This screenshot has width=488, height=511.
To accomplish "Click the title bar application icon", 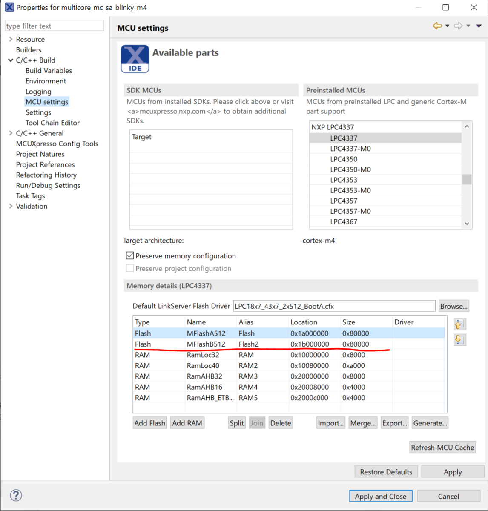I will click(9, 7).
